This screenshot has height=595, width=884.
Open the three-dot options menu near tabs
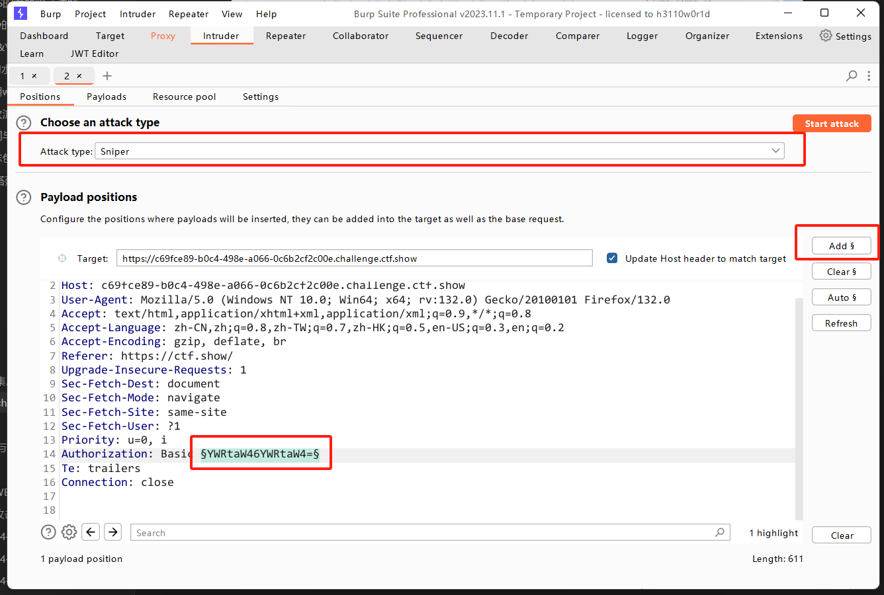click(869, 76)
